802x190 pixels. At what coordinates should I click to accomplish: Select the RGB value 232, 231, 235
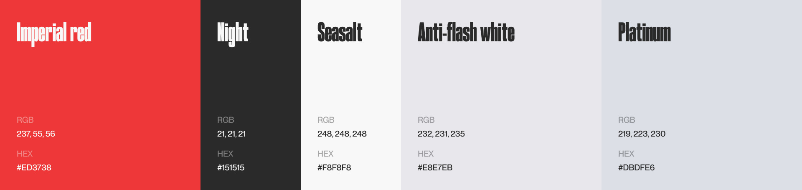tap(441, 134)
